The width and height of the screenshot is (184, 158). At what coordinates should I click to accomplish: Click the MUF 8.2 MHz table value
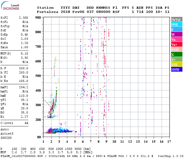pyautogui.click(x=79, y=152)
